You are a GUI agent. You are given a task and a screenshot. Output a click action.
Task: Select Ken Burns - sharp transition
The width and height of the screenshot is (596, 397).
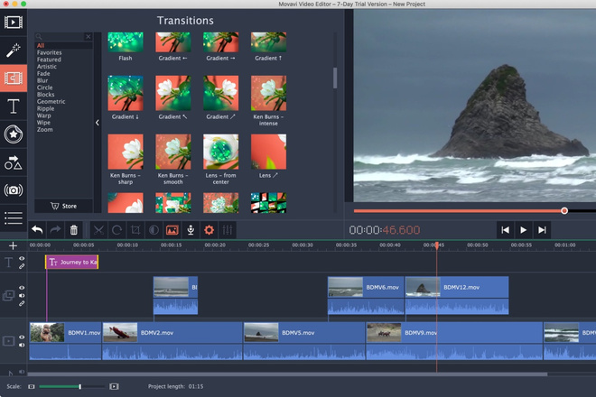point(126,152)
